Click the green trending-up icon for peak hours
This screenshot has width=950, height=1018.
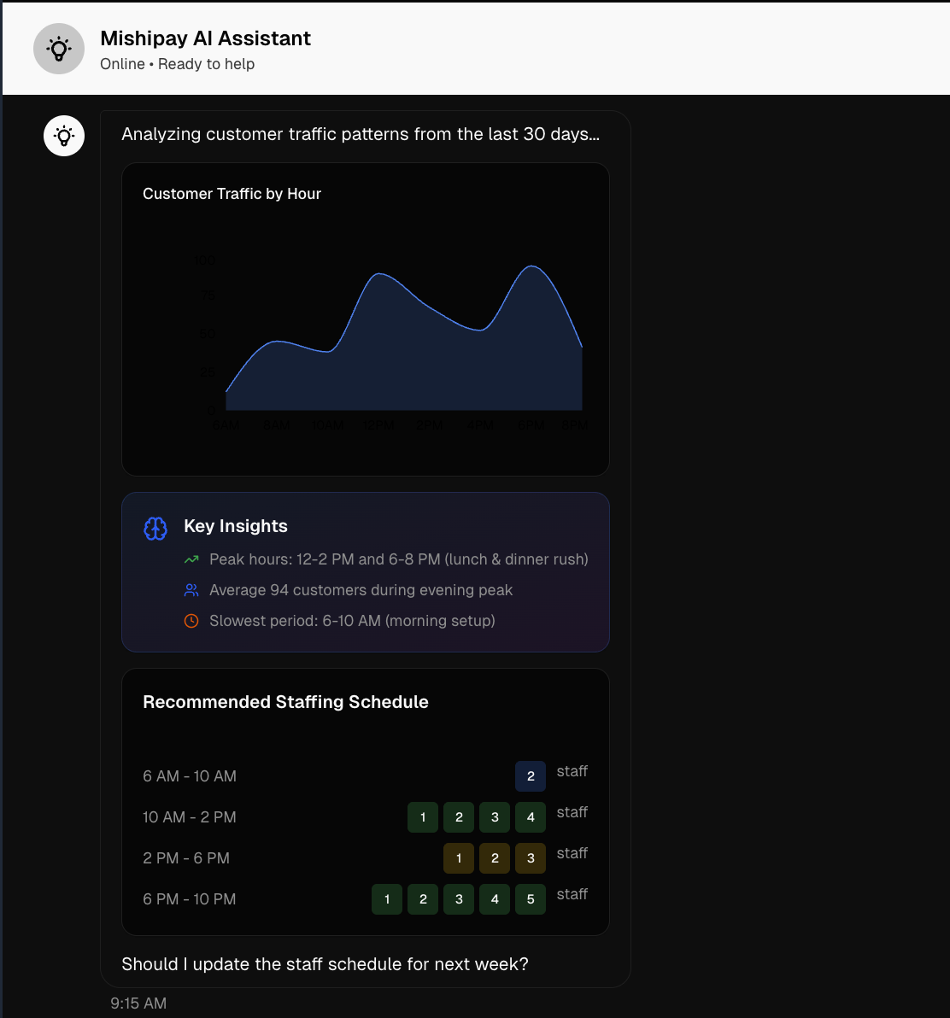pyautogui.click(x=191, y=559)
